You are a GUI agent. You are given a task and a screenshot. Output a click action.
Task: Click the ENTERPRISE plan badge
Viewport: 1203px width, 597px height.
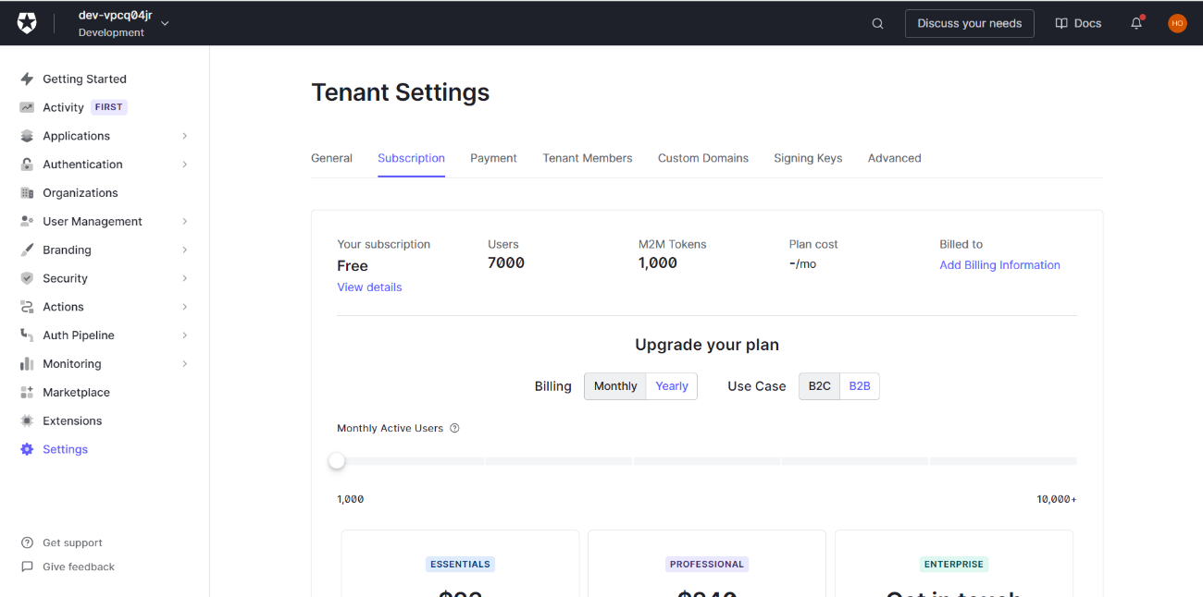[x=954, y=564]
